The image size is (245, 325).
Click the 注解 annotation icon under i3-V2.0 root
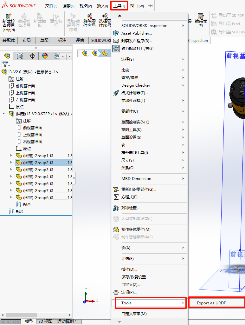point(11,79)
